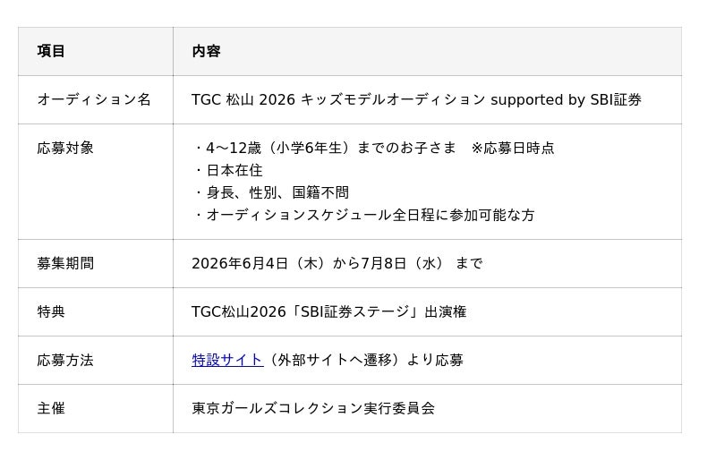Click the 東京ガールズコレクション実行委員会 text
Screen dimensions: 716x460
pyautogui.click(x=313, y=408)
